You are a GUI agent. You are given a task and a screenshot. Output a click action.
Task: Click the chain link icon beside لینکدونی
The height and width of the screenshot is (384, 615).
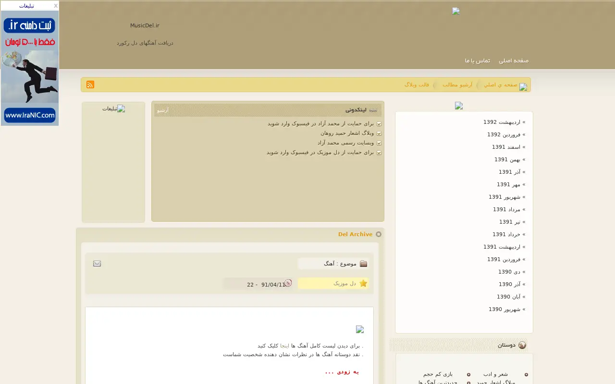point(373,110)
